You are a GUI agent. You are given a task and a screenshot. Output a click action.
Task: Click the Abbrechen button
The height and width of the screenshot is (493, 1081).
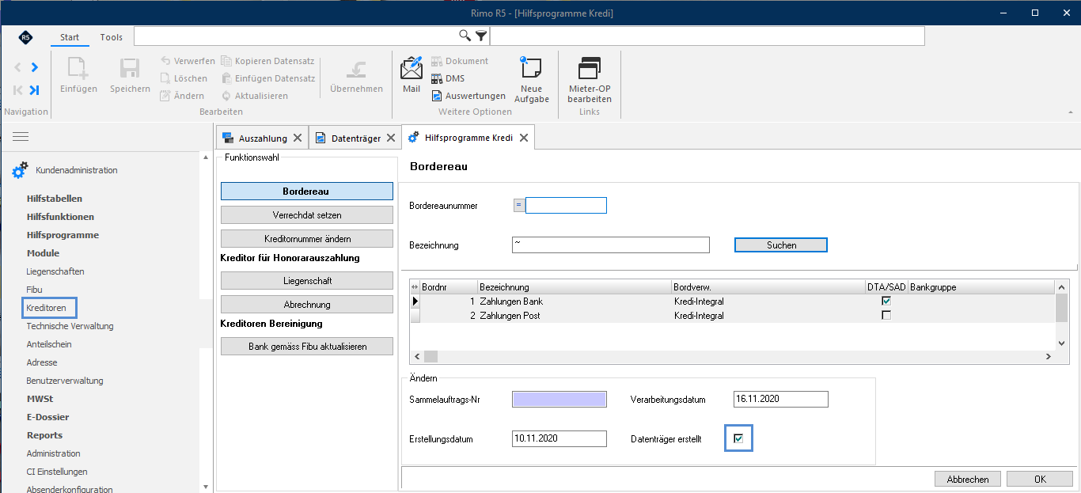[x=967, y=480]
